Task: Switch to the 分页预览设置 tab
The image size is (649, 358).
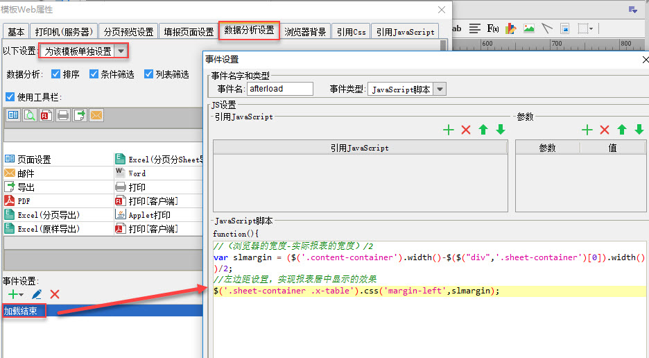Action: (128, 31)
